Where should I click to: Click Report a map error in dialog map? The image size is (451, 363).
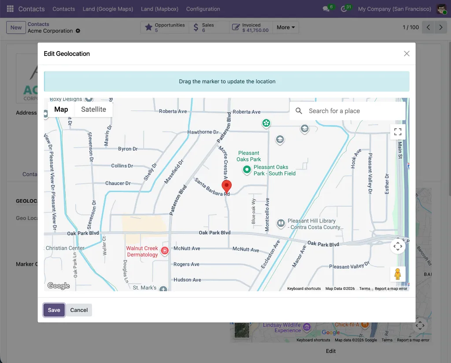coord(391,289)
